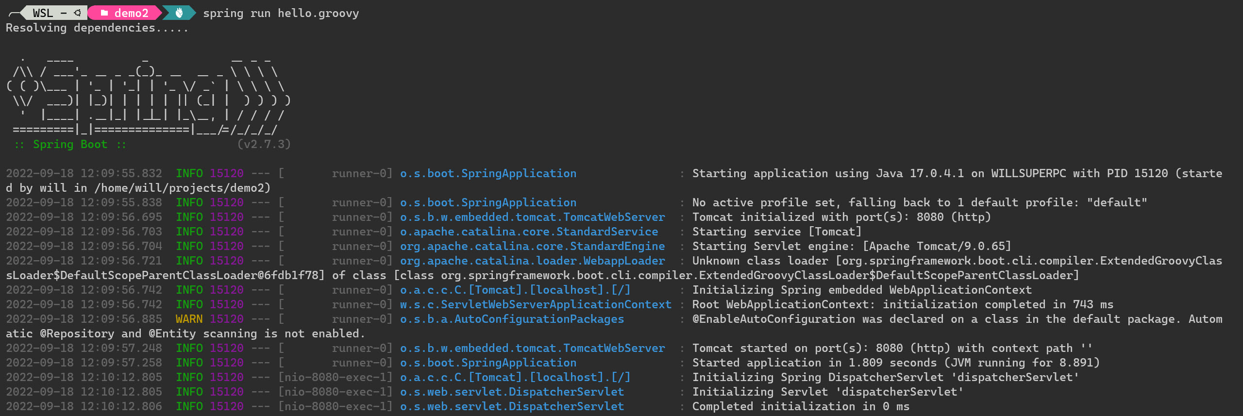1243x416 pixels.
Task: Click the timestamp '2022-09-18 12:09:56.695'
Action: click(84, 217)
